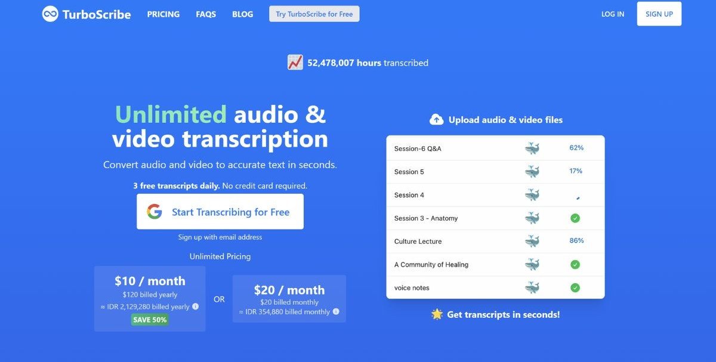Image resolution: width=716 pixels, height=362 pixels.
Task: Click the Unlimited Pricing label
Action: pyautogui.click(x=220, y=256)
